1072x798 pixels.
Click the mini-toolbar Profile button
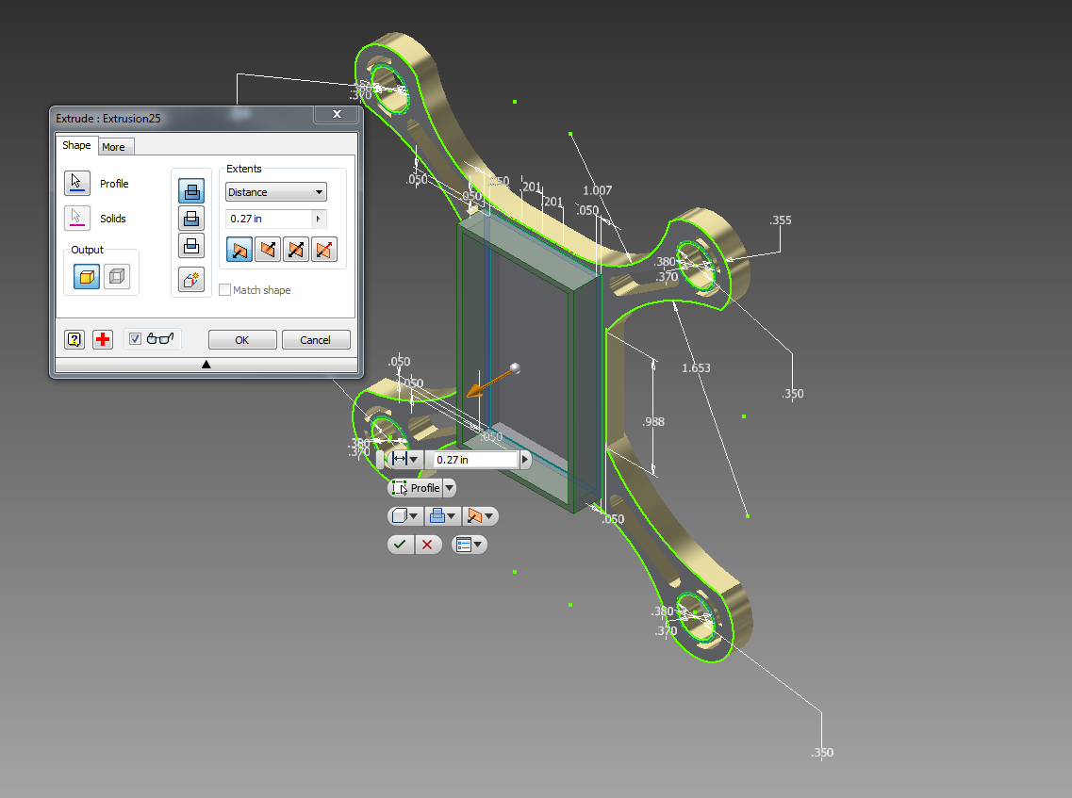pyautogui.click(x=416, y=488)
